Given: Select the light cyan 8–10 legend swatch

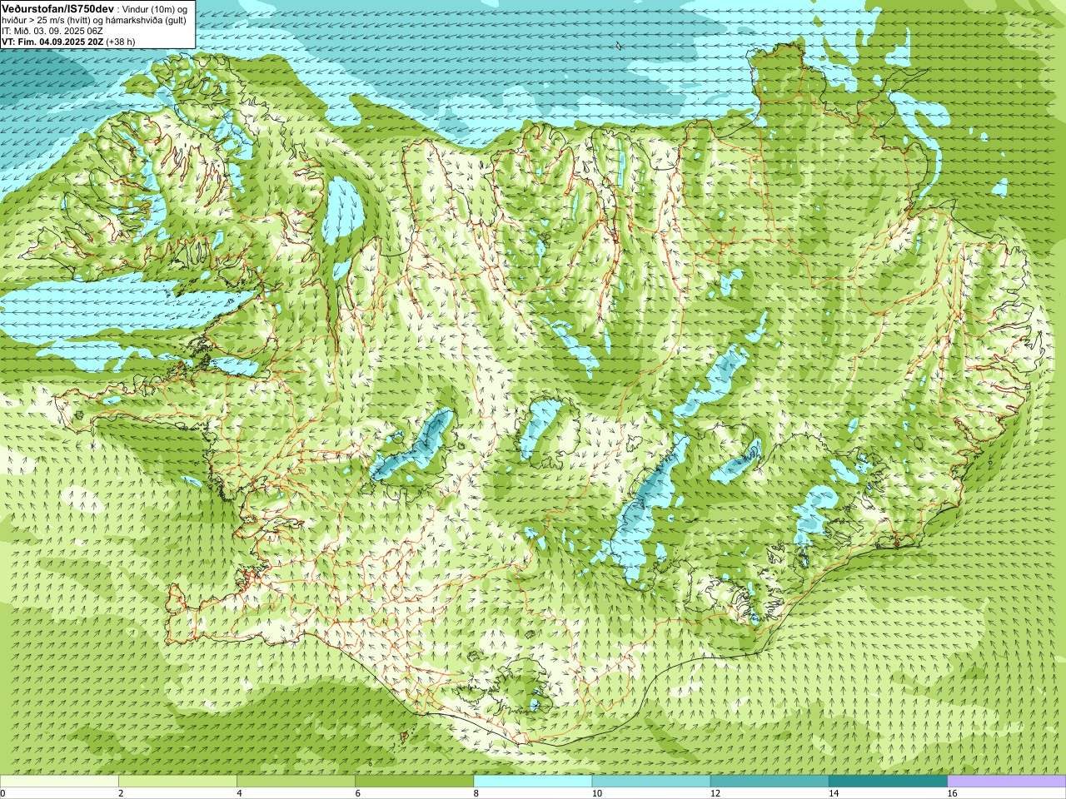Looking at the screenshot, I should [533, 782].
